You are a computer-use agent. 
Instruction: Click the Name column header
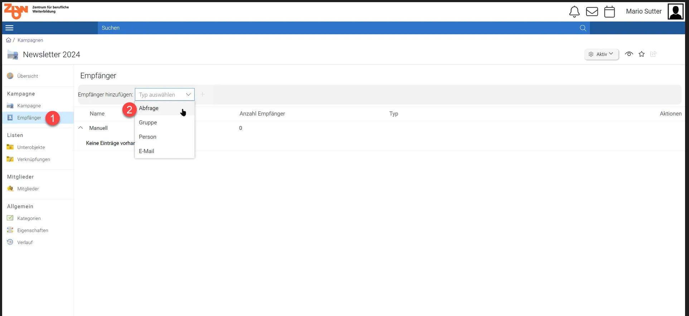(97, 113)
